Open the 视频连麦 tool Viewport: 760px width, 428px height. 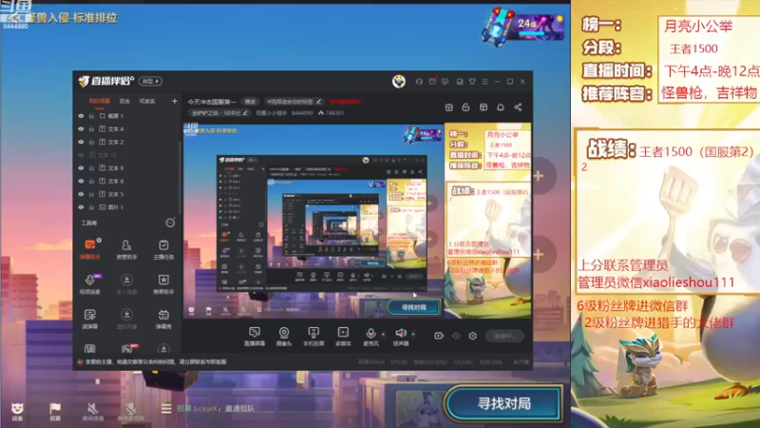[x=90, y=283]
